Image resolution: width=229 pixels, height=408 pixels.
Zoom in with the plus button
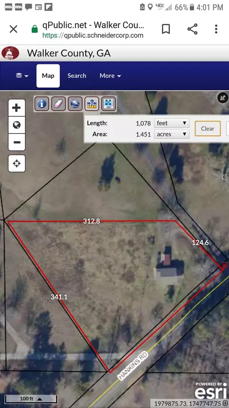pos(17,108)
